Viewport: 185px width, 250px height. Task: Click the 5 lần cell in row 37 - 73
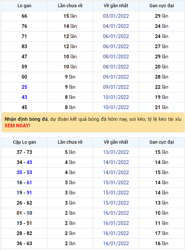[x=70, y=152]
